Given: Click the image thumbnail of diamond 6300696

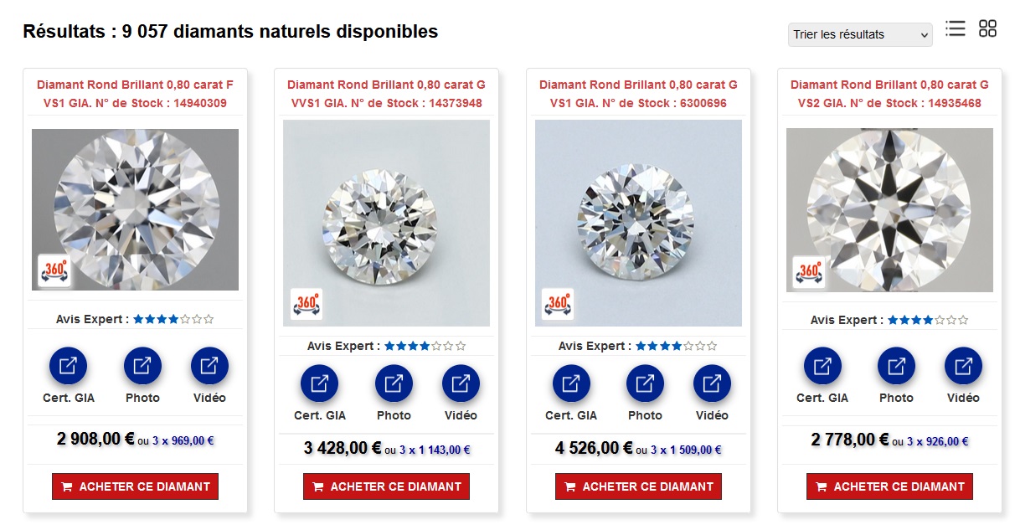Looking at the screenshot, I should pos(637,223).
